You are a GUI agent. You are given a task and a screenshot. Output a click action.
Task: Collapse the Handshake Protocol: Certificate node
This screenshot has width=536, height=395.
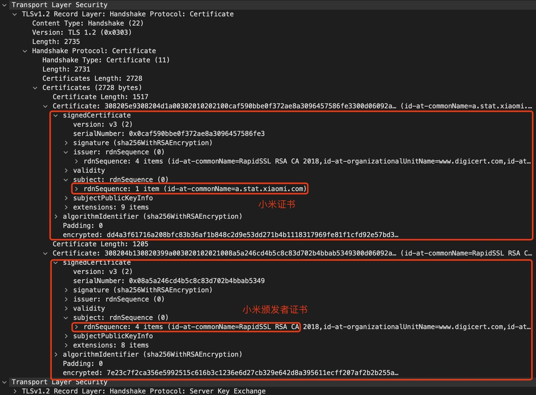pos(25,51)
